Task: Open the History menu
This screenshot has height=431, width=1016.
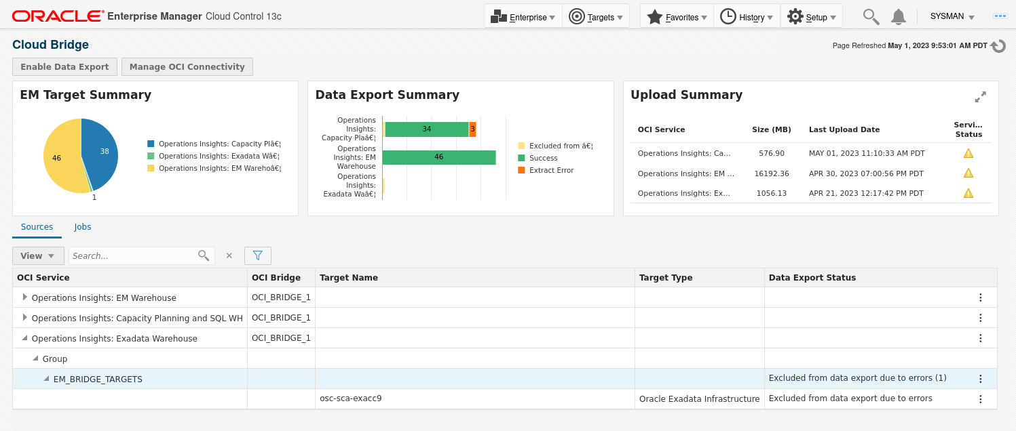Action: pos(747,16)
